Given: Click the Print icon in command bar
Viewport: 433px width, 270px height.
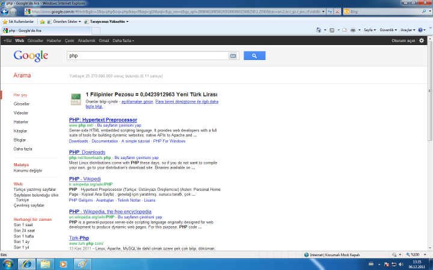Looking at the screenshot, I should (353, 29).
